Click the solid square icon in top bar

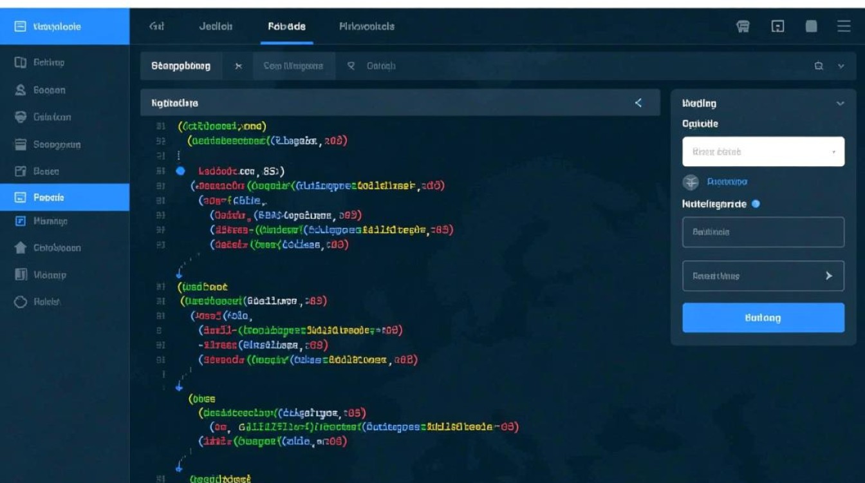pos(812,26)
